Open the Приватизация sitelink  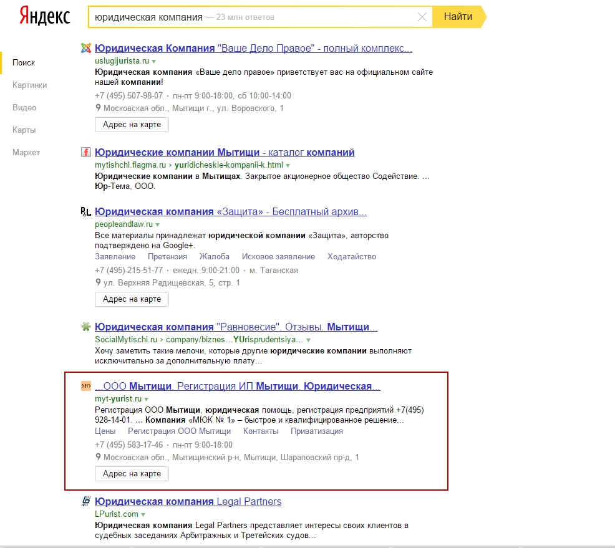(316, 431)
